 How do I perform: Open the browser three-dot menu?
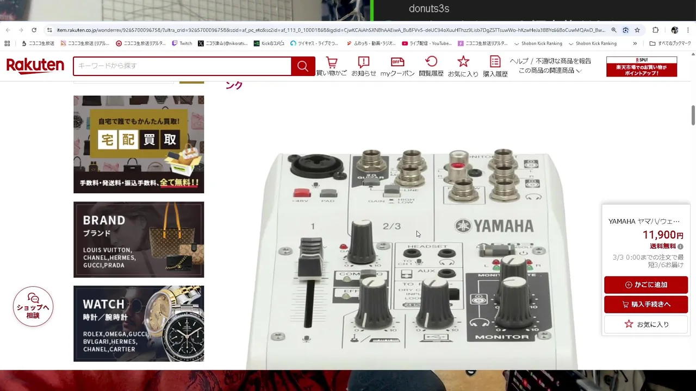688,30
